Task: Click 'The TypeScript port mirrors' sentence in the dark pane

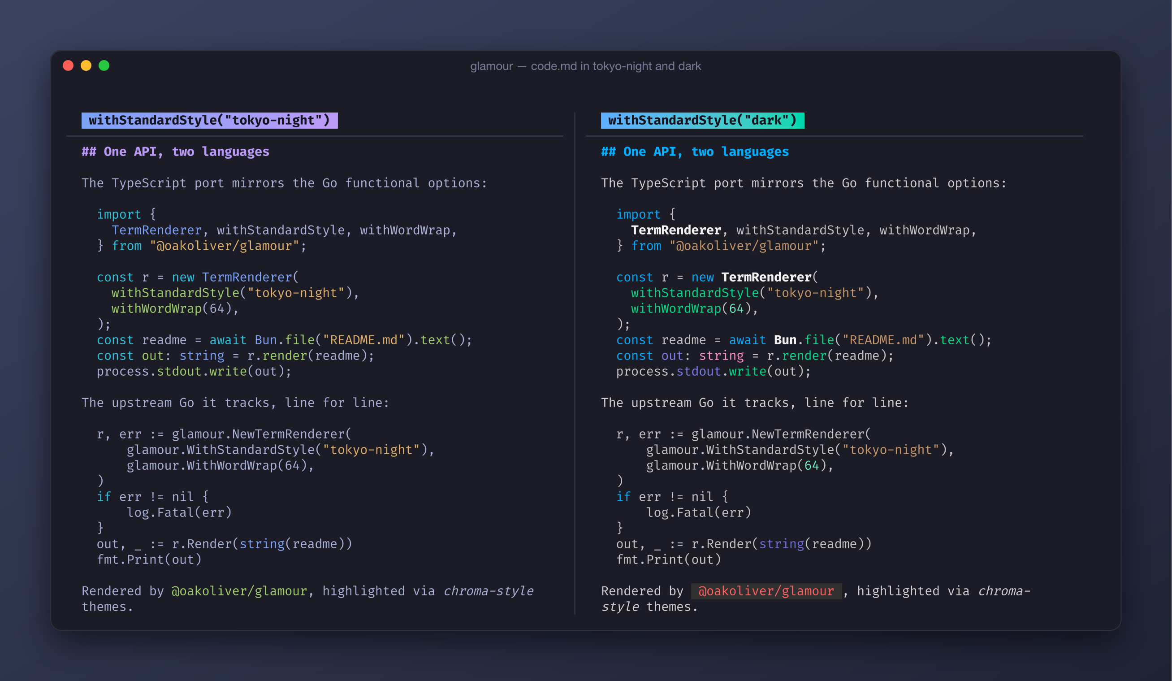Action: 804,183
